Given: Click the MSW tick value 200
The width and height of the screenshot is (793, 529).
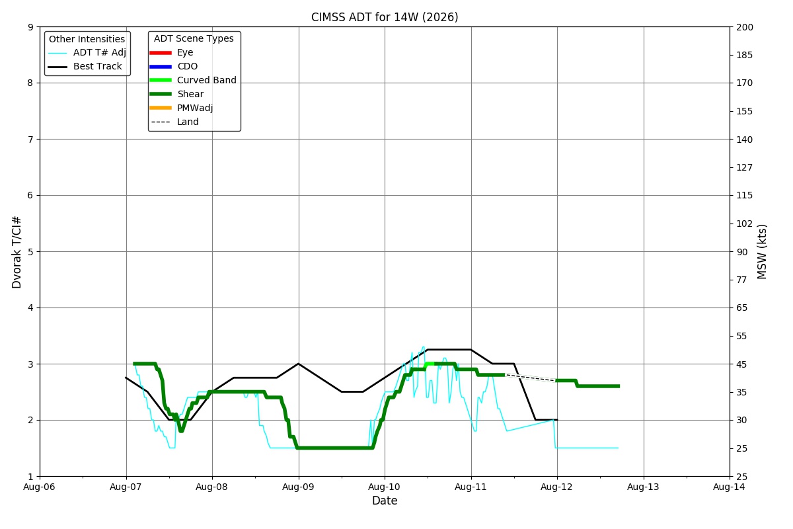Looking at the screenshot, I should pos(745,27).
